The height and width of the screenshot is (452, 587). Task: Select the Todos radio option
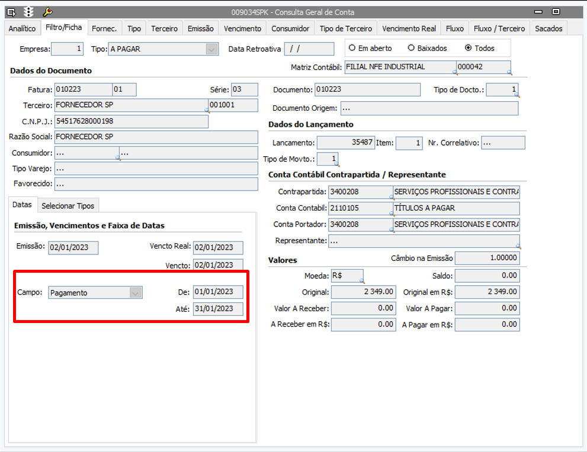pos(469,48)
